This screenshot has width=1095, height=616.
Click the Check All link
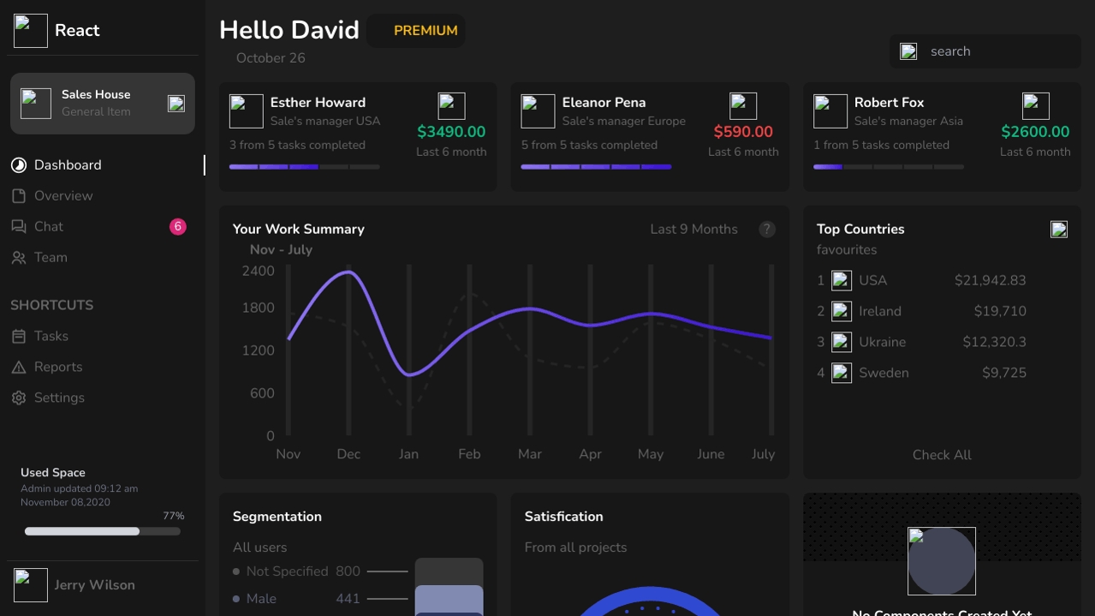(942, 455)
